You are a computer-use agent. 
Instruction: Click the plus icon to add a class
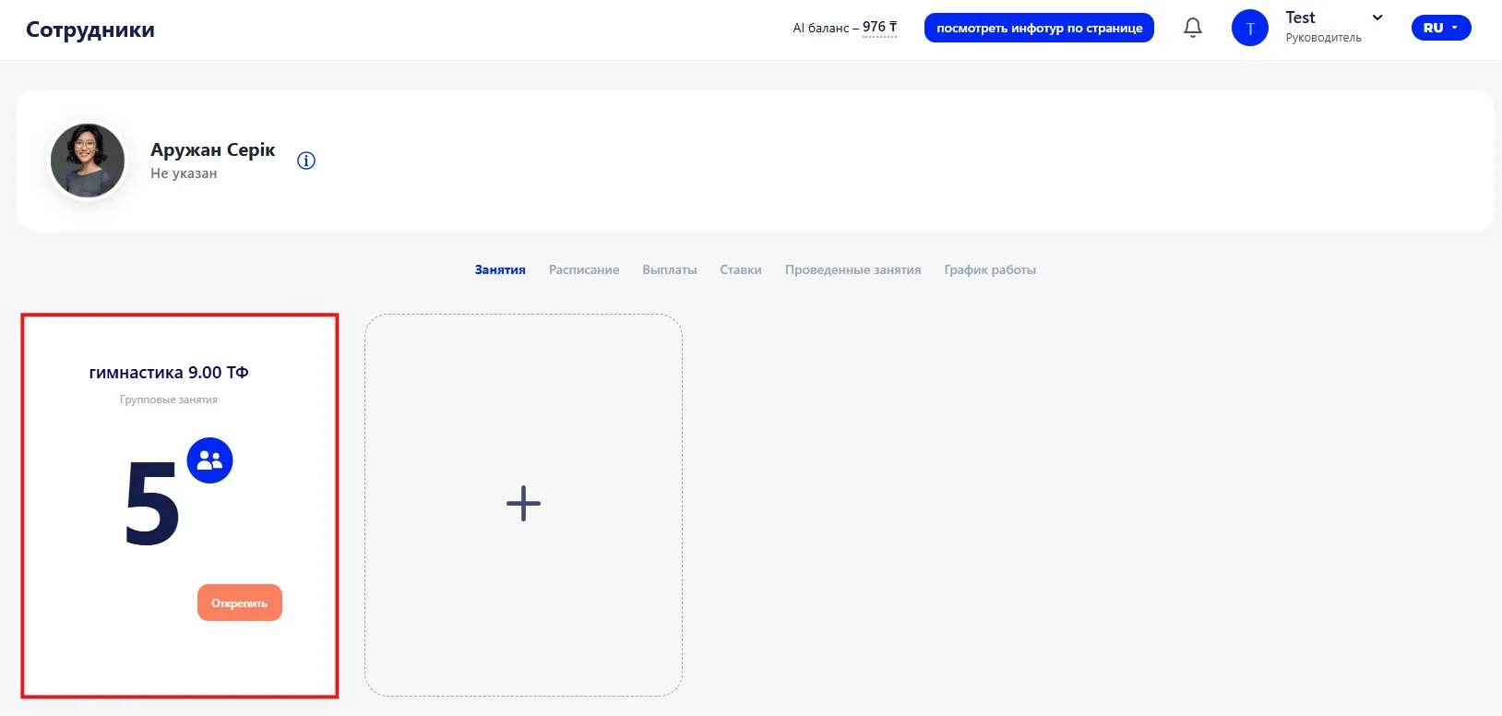523,504
